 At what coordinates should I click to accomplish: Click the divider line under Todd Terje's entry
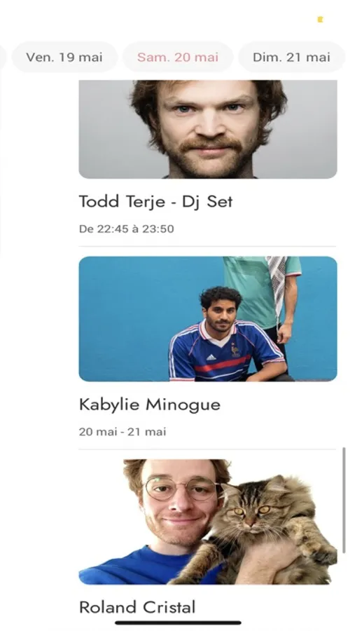pos(207,246)
